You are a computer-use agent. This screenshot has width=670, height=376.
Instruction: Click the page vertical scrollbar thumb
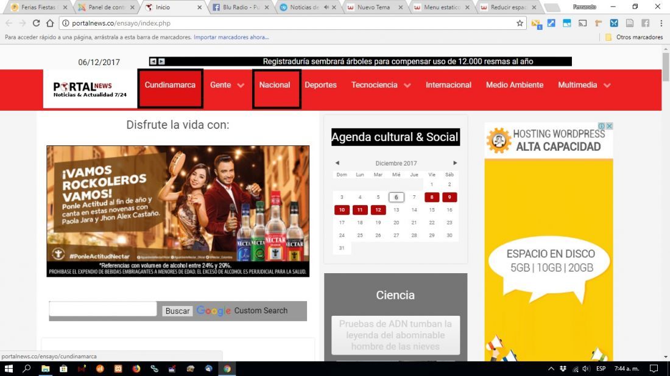point(666,67)
